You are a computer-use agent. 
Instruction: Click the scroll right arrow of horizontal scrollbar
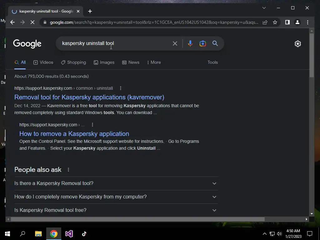click(306, 219)
